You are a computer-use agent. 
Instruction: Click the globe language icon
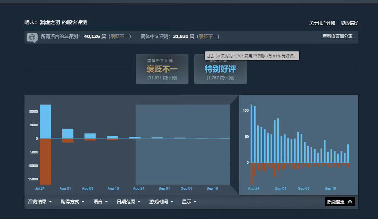pyautogui.click(x=32, y=37)
